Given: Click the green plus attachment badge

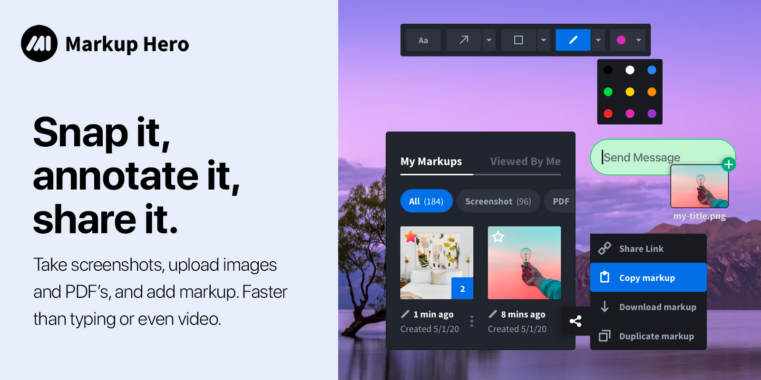Looking at the screenshot, I should tap(728, 165).
